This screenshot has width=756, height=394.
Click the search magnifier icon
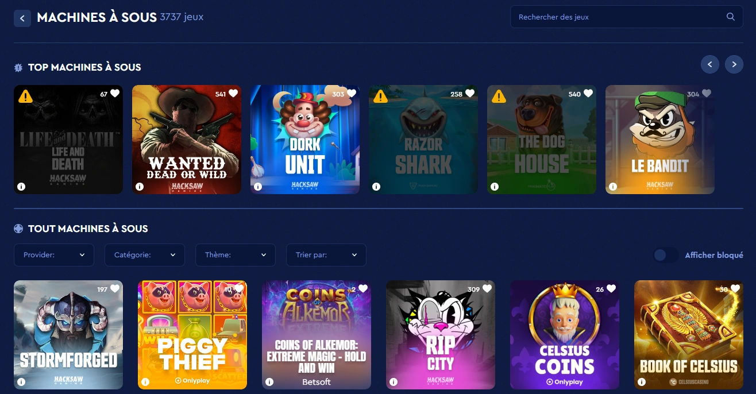click(x=731, y=17)
